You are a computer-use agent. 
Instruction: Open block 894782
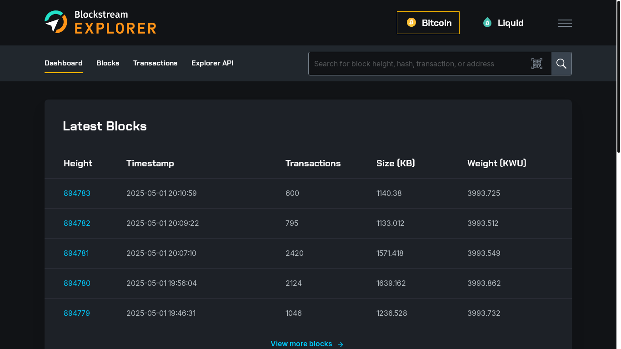pos(77,223)
